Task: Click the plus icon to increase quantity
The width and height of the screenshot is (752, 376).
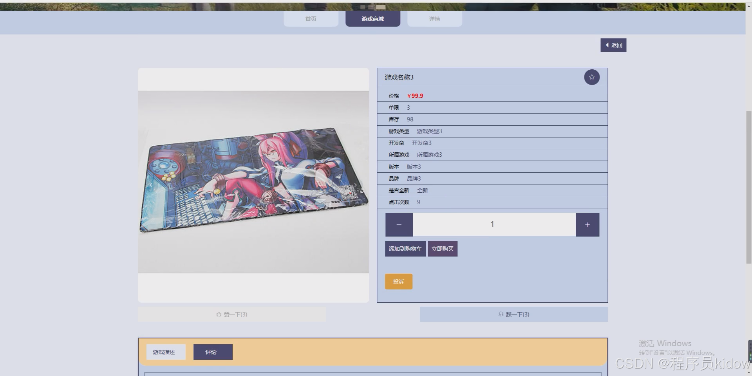Action: point(587,224)
